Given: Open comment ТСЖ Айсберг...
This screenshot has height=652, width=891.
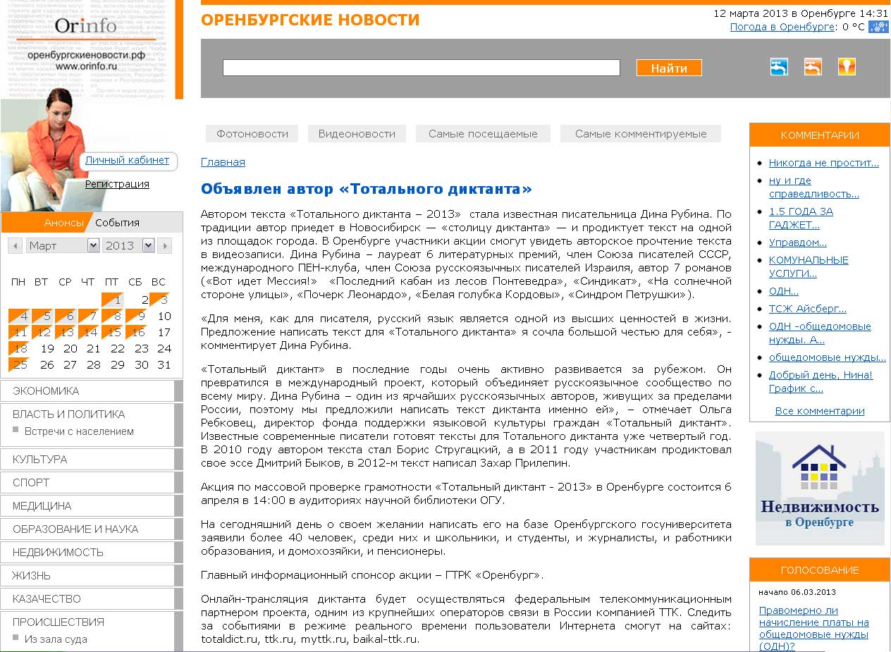Looking at the screenshot, I should (807, 309).
